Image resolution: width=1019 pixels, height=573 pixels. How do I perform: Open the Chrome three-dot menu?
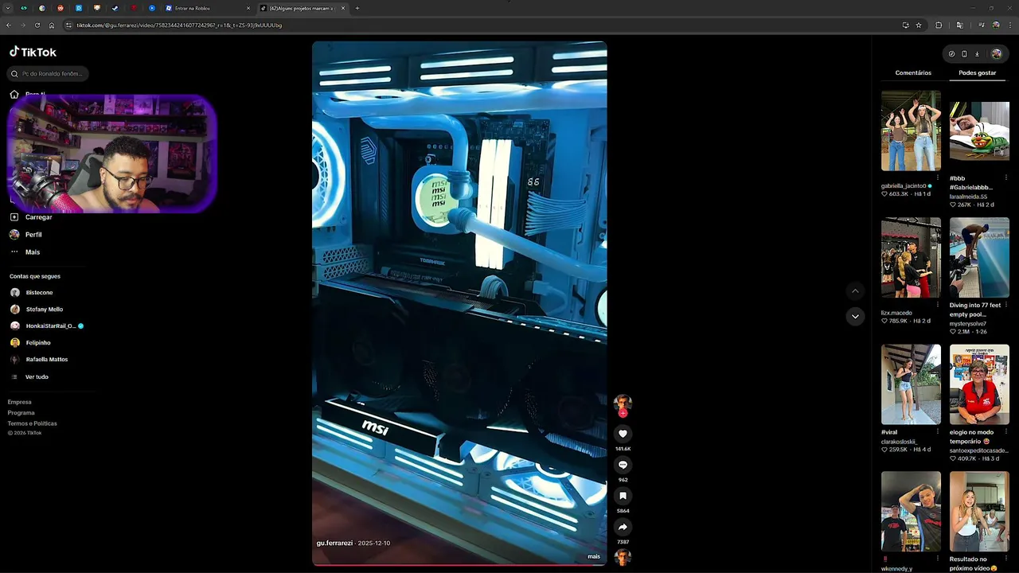tap(1009, 25)
